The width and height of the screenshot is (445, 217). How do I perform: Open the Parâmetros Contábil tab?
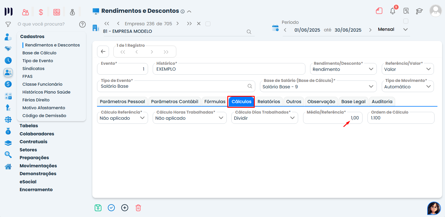(x=175, y=101)
